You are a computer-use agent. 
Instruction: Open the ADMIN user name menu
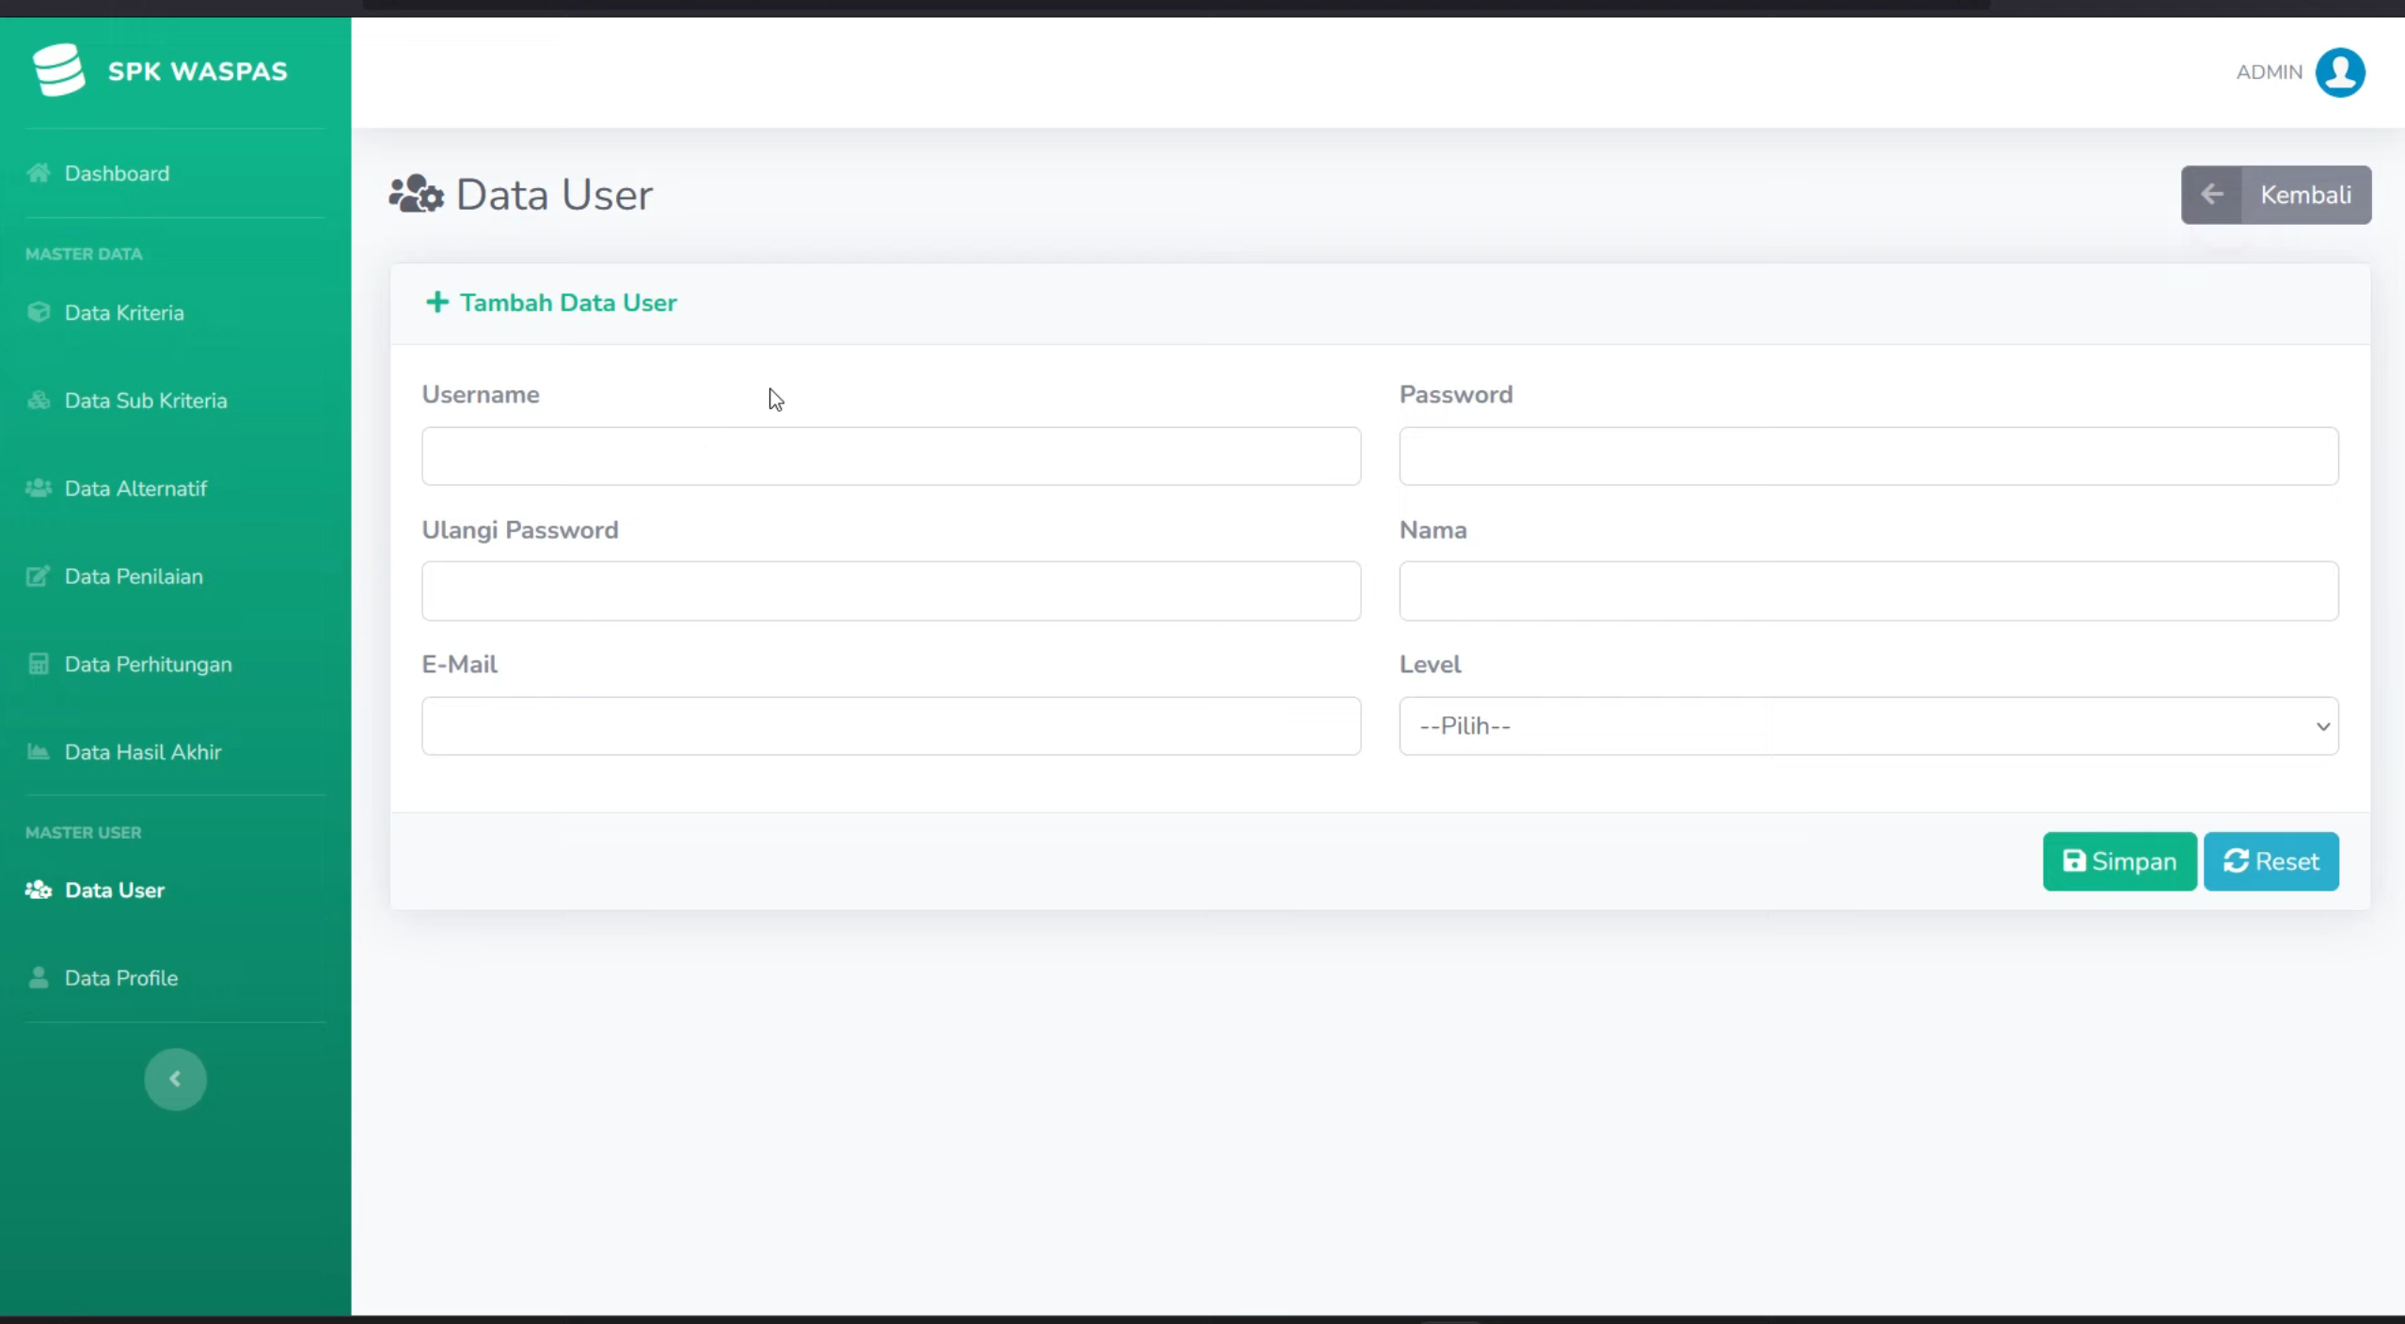[x=2269, y=72]
